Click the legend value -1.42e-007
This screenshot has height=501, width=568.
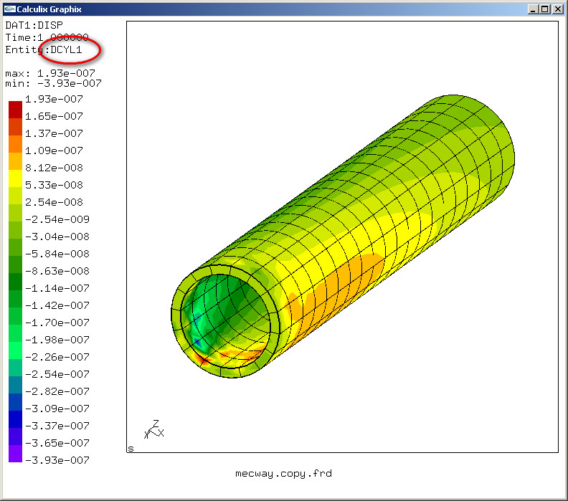pos(57,305)
